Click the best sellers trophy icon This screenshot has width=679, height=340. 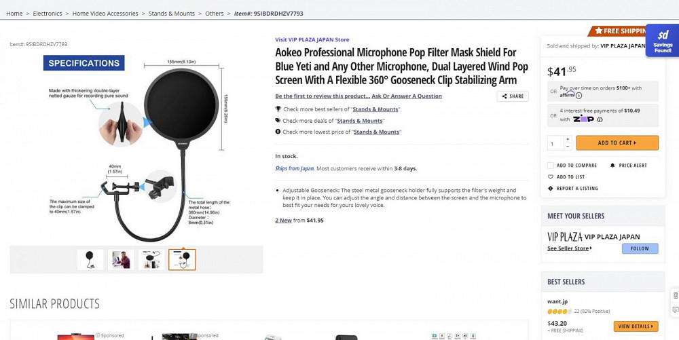278,109
